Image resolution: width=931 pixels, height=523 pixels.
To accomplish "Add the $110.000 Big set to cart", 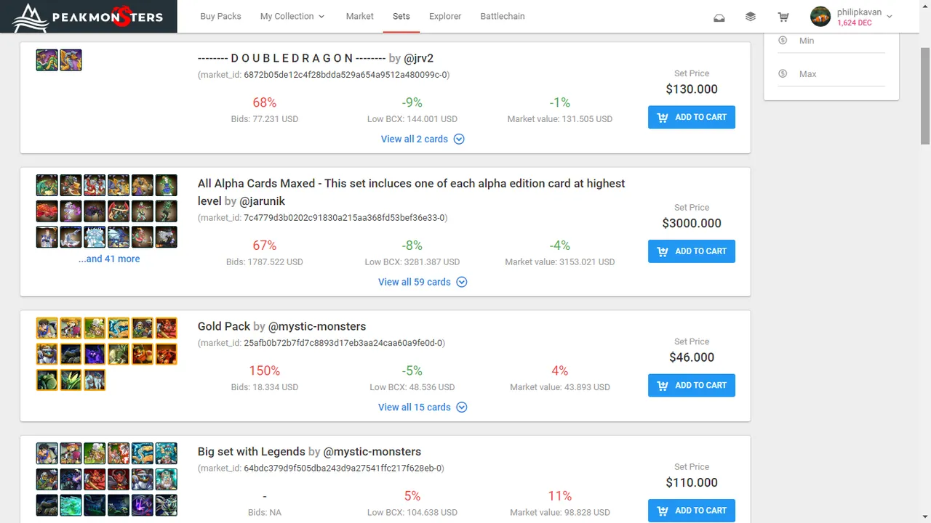I will pos(692,510).
